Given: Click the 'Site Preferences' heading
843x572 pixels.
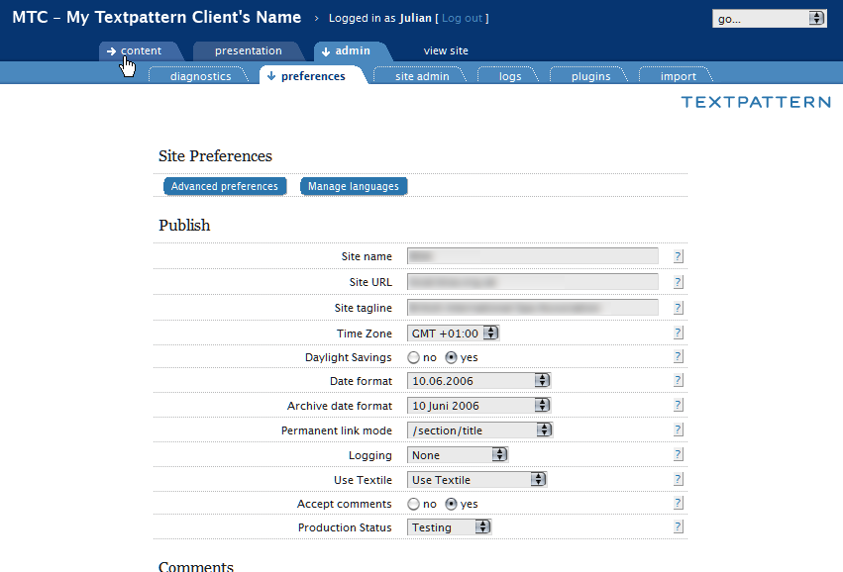Looking at the screenshot, I should 215,156.
